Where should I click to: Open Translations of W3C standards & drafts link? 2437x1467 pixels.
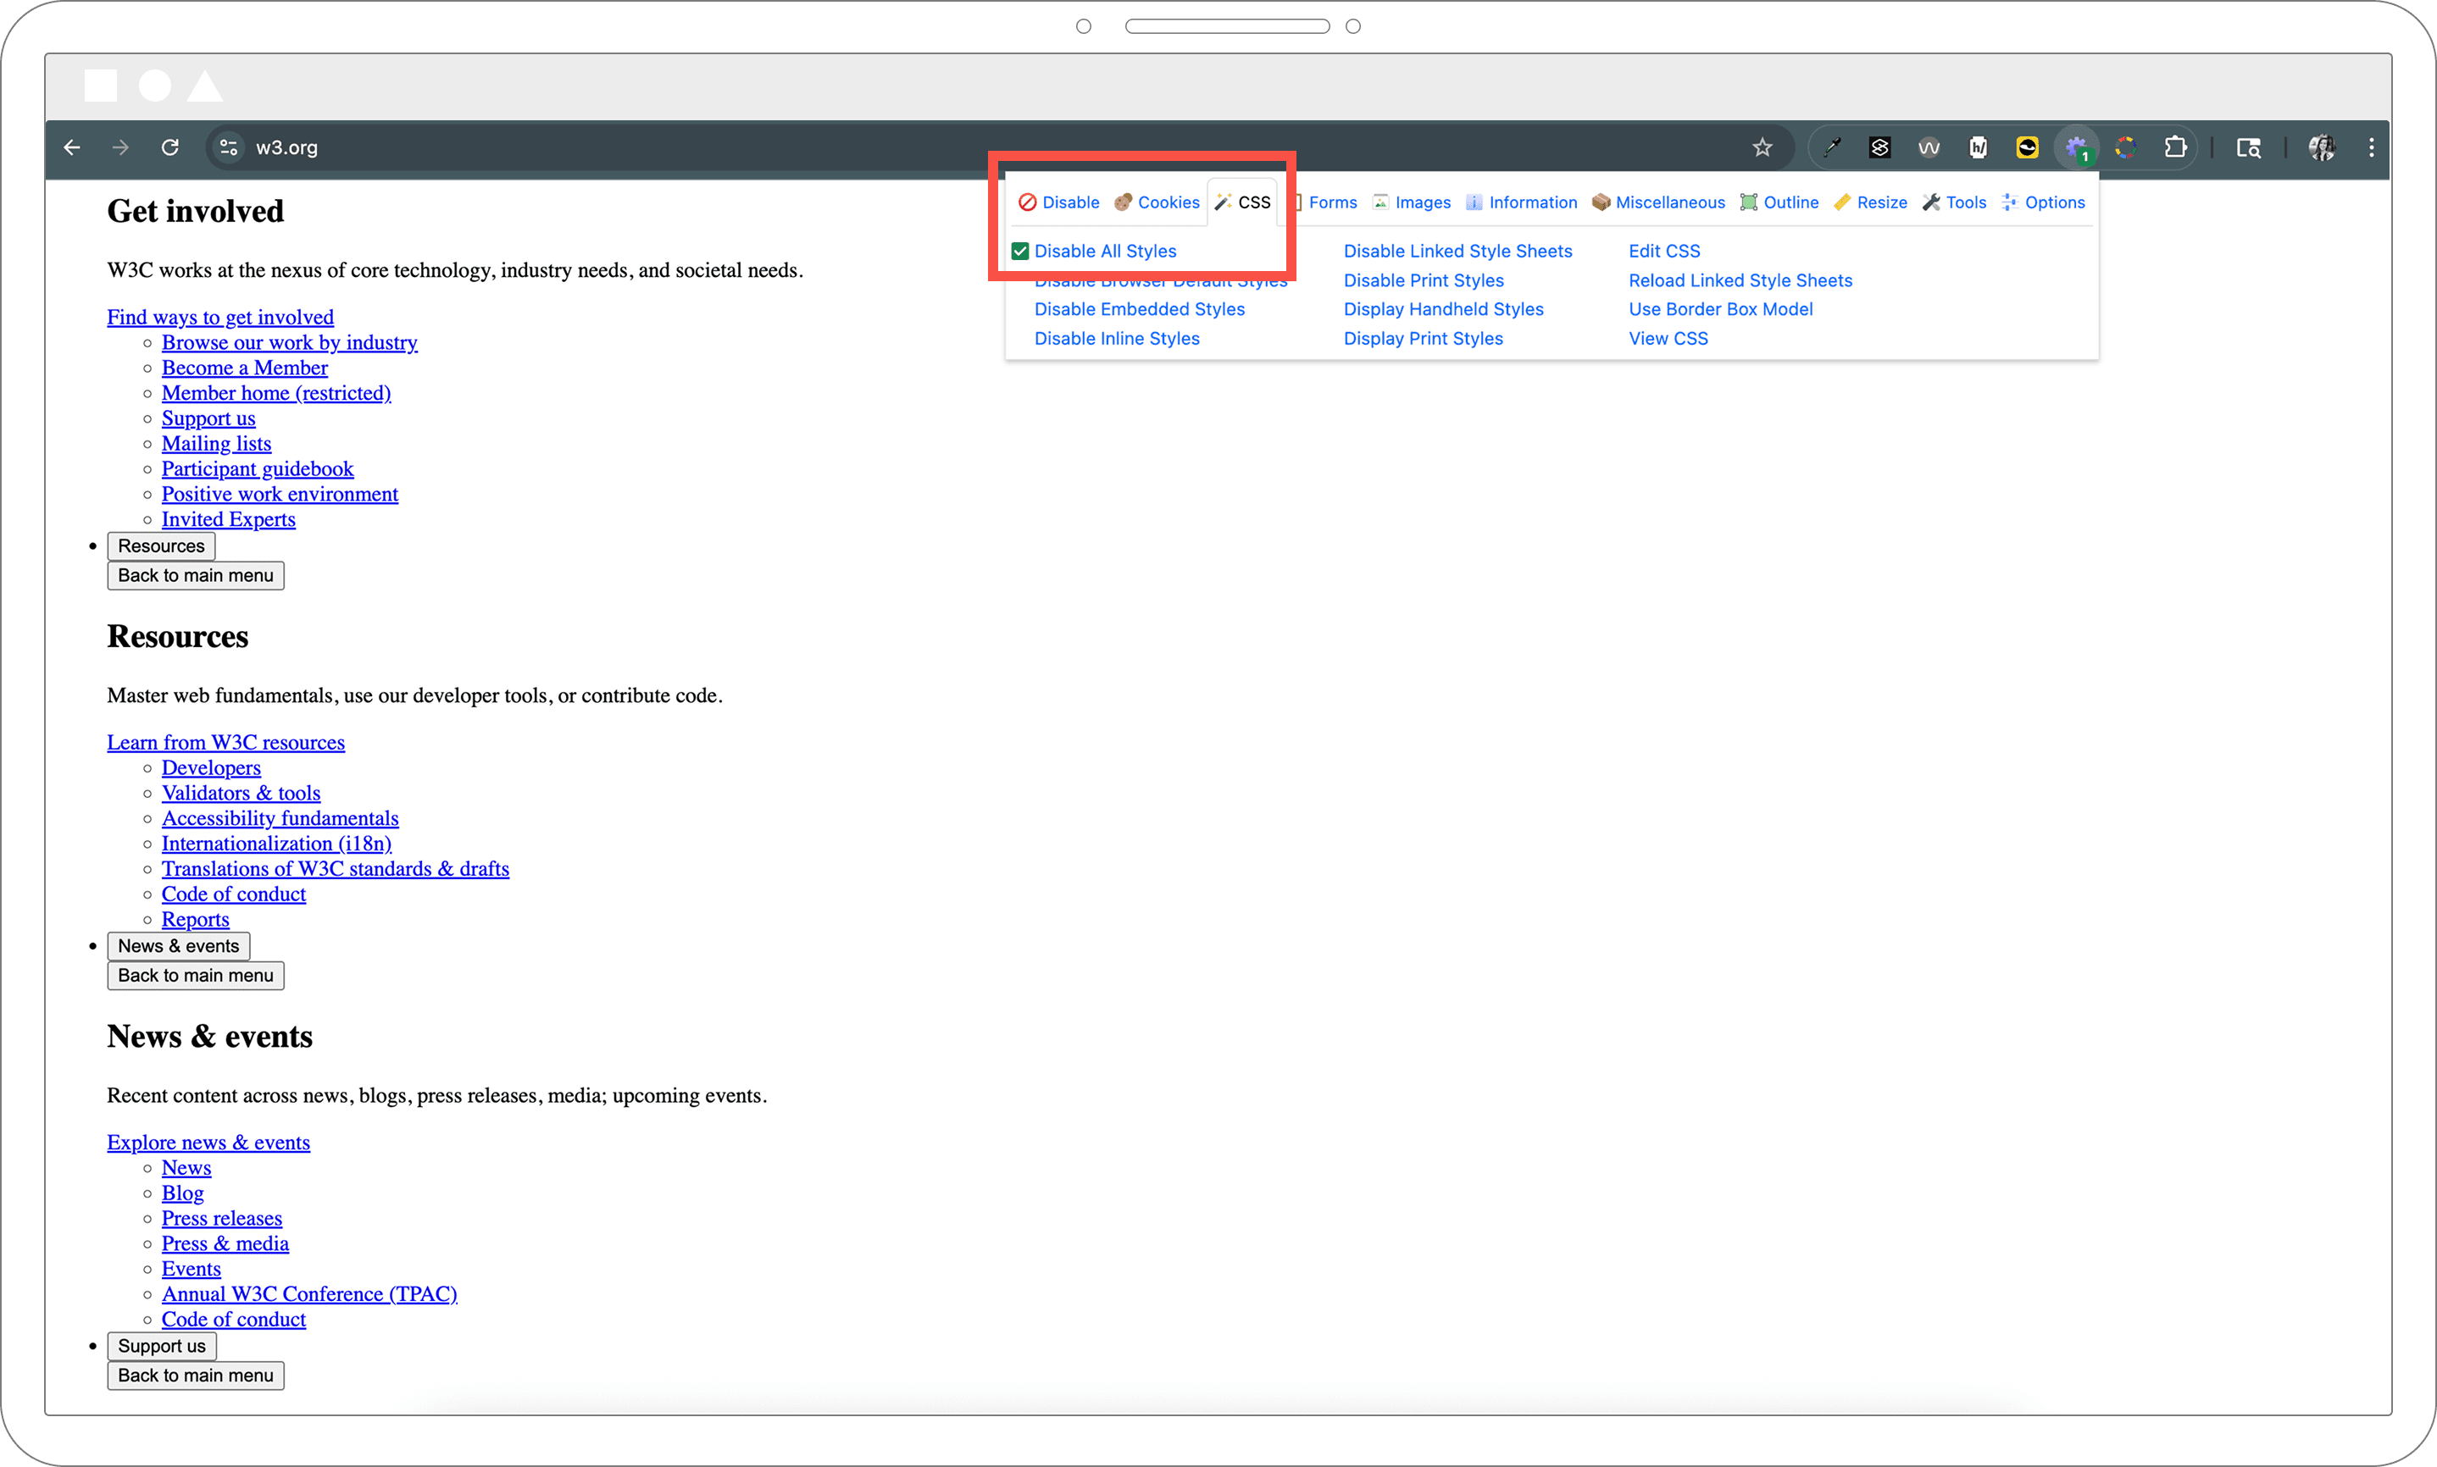(x=336, y=869)
